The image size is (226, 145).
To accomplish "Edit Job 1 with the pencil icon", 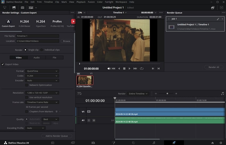I will coord(218,19).
